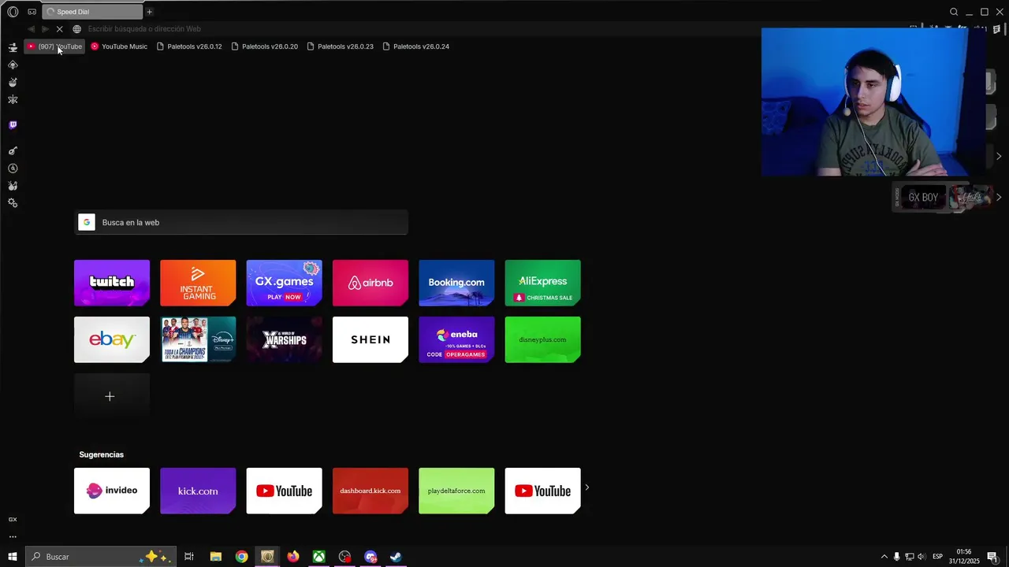Image resolution: width=1009 pixels, height=567 pixels.
Task: Open the topmost sidebar icon below the Opera logo
Action: coord(13,48)
